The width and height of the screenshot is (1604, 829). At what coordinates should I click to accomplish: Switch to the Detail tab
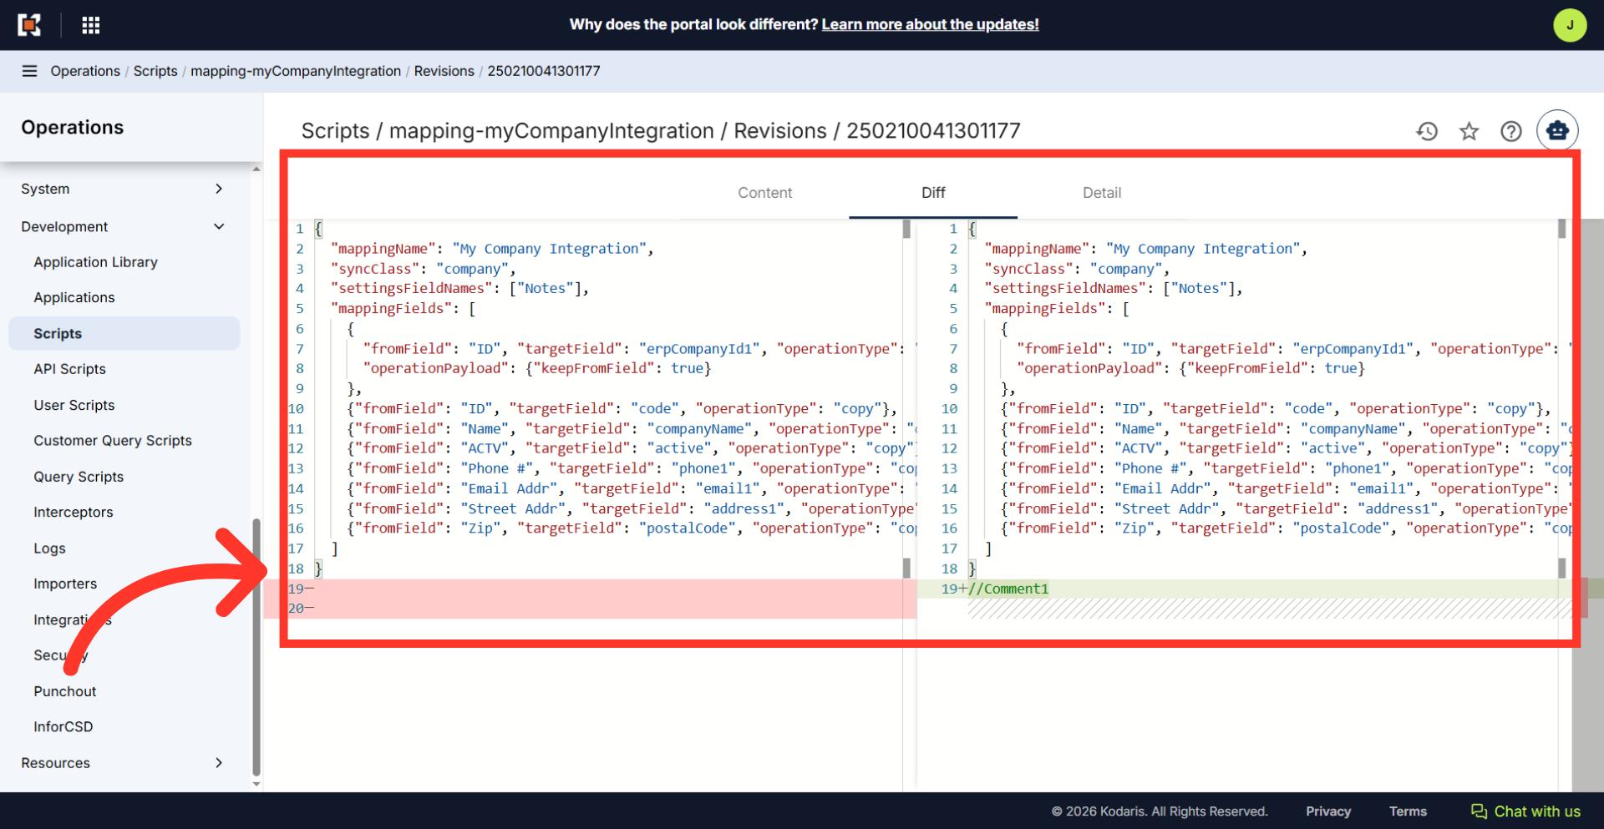[x=1102, y=193]
